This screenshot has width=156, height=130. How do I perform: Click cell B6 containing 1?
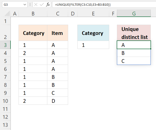(x=33, y=69)
